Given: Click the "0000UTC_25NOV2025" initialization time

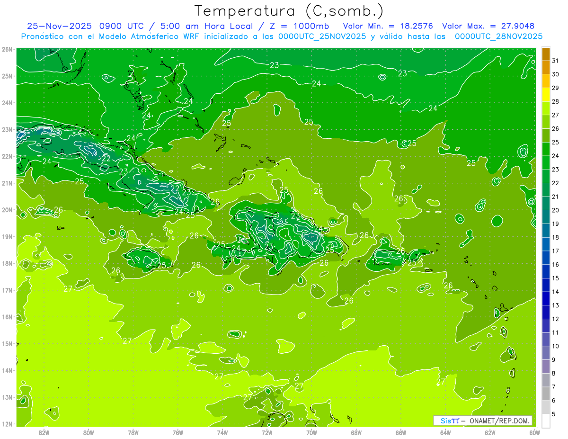Looking at the screenshot, I should point(322,36).
